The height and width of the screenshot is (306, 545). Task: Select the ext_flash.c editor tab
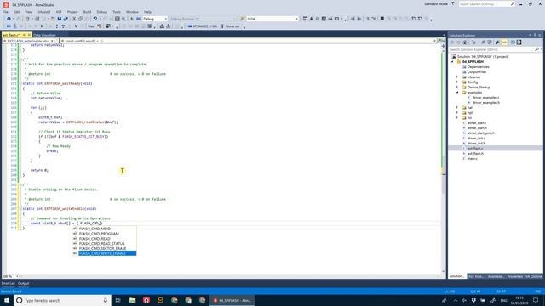(11, 35)
